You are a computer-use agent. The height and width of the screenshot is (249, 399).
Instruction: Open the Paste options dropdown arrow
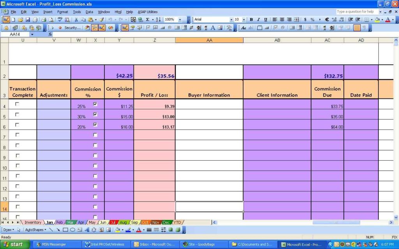tap(95, 19)
